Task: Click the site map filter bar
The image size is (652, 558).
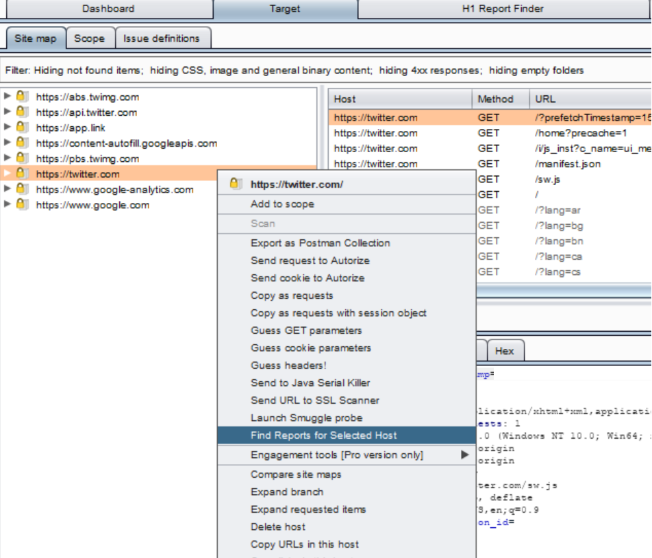Action: (x=326, y=71)
